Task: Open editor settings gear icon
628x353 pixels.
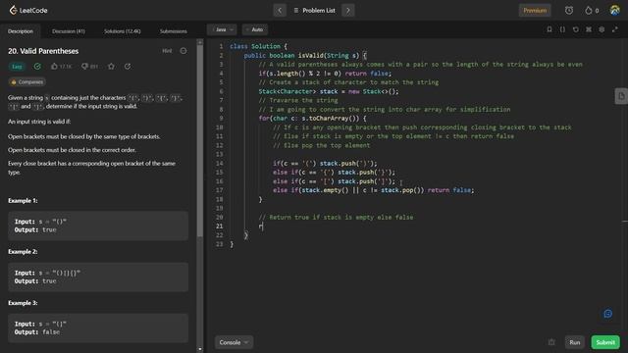Action: pyautogui.click(x=602, y=29)
